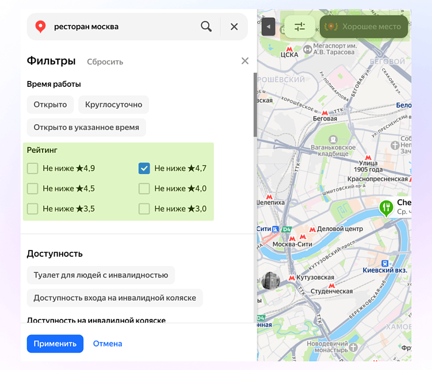Check the Не ниже ★4,9 rating box
Viewport: 432px width, 370px height.
point(33,168)
